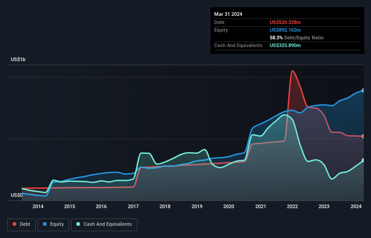Click the teal Cash And Equivalents legend dot

[x=78, y=224]
